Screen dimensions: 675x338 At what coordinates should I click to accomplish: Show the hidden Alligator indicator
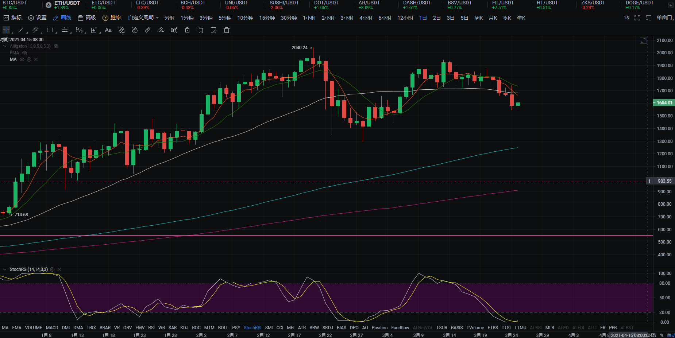(56, 46)
